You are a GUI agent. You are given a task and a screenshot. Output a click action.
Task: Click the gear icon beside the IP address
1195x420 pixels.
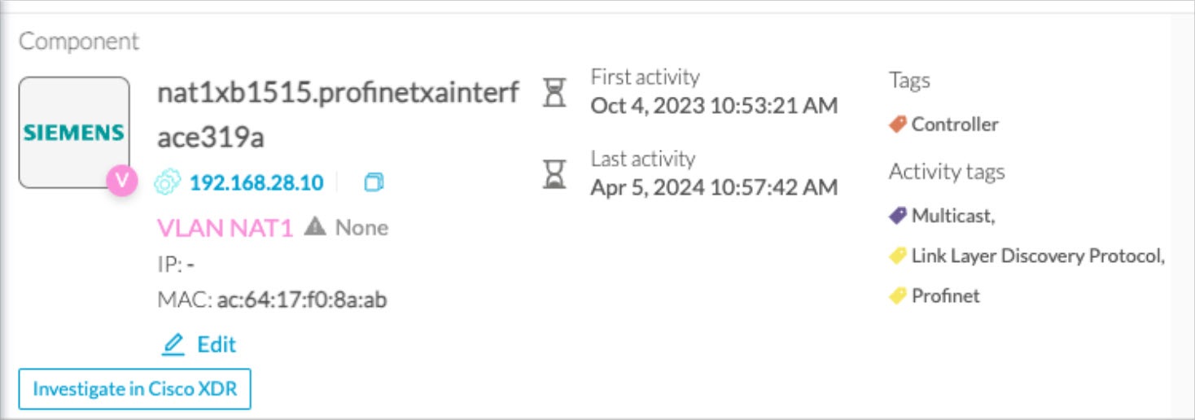pyautogui.click(x=167, y=183)
